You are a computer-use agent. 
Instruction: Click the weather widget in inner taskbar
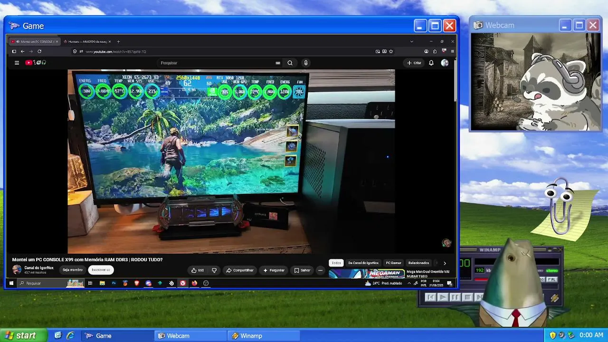tap(384, 283)
